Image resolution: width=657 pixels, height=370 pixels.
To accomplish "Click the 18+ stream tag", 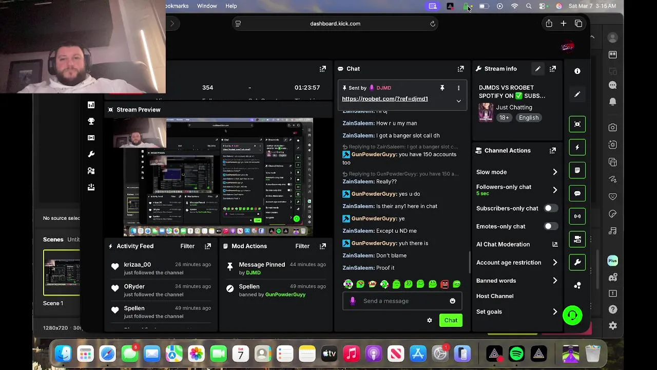I will tap(504, 118).
